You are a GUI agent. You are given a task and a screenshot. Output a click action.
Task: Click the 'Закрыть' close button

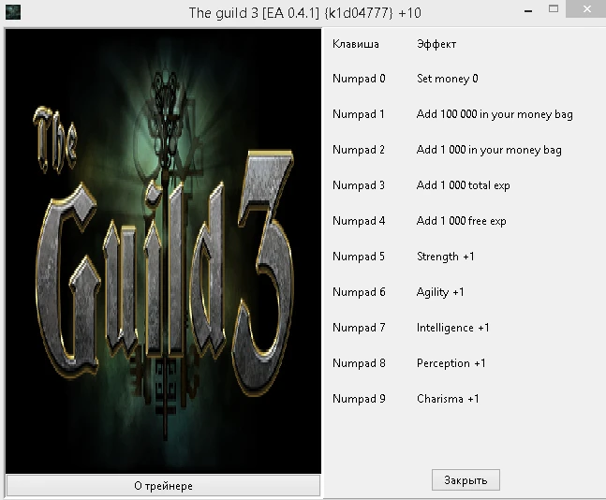pyautogui.click(x=466, y=480)
